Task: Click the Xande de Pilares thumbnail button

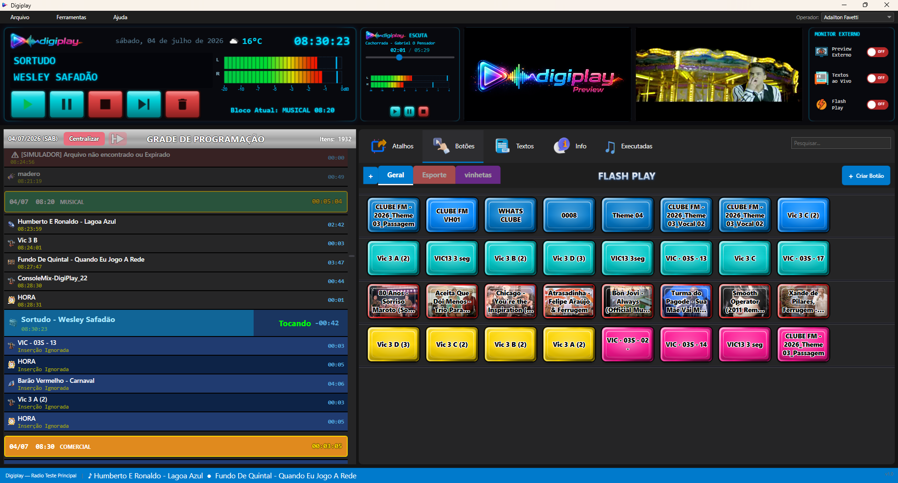Action: [803, 301]
